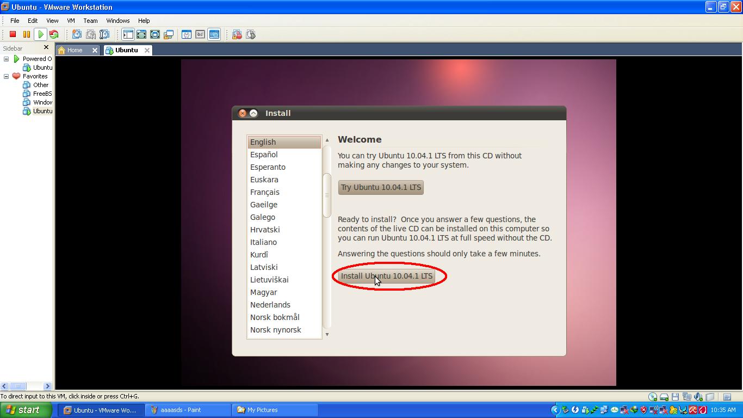Click the CD/DVD device status icon
Screen dimensions: 743x418
[653, 397]
